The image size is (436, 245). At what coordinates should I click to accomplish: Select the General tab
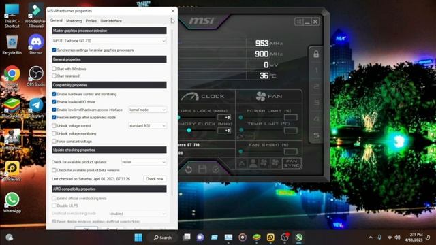click(56, 20)
